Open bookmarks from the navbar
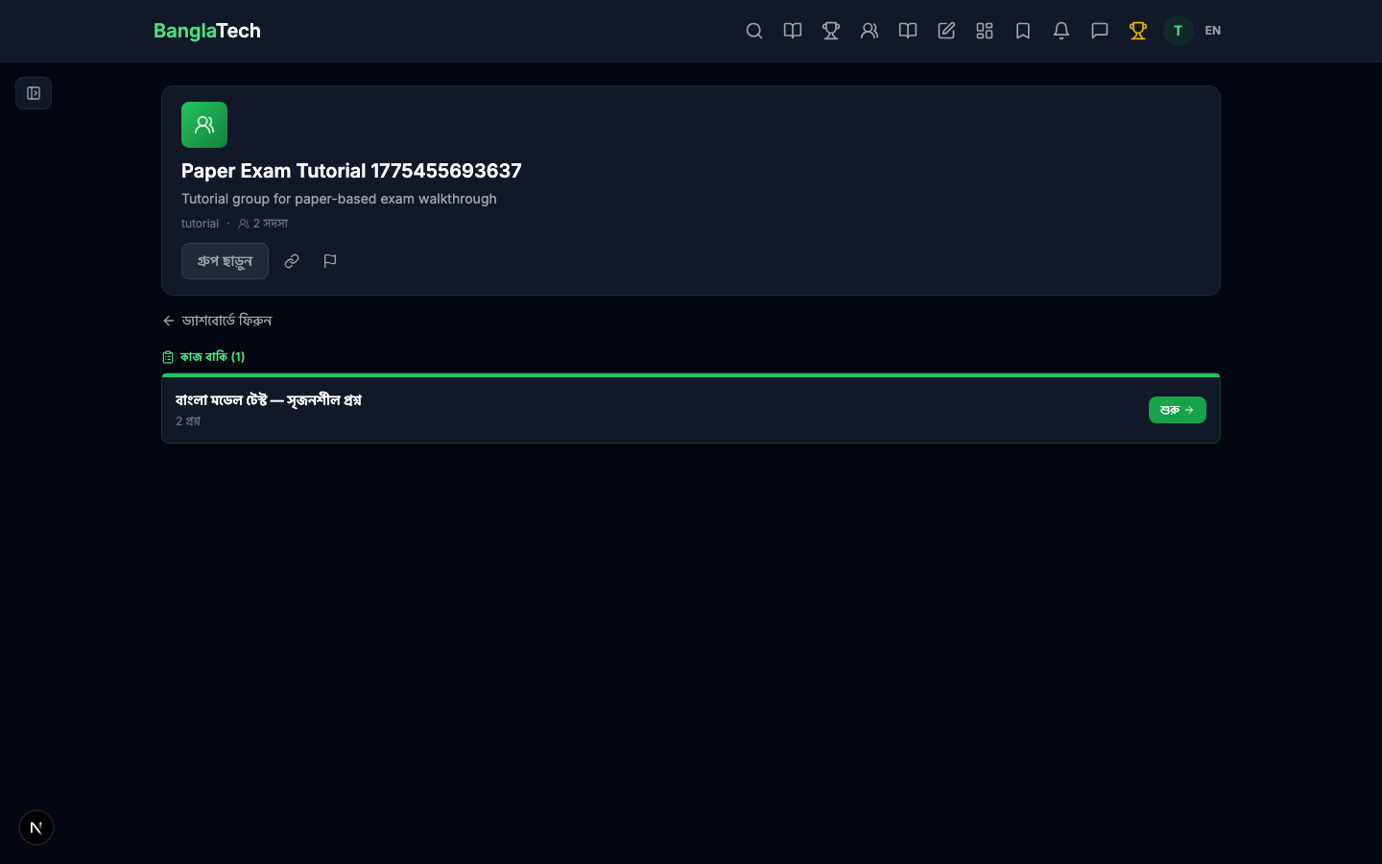 pyautogui.click(x=1023, y=31)
